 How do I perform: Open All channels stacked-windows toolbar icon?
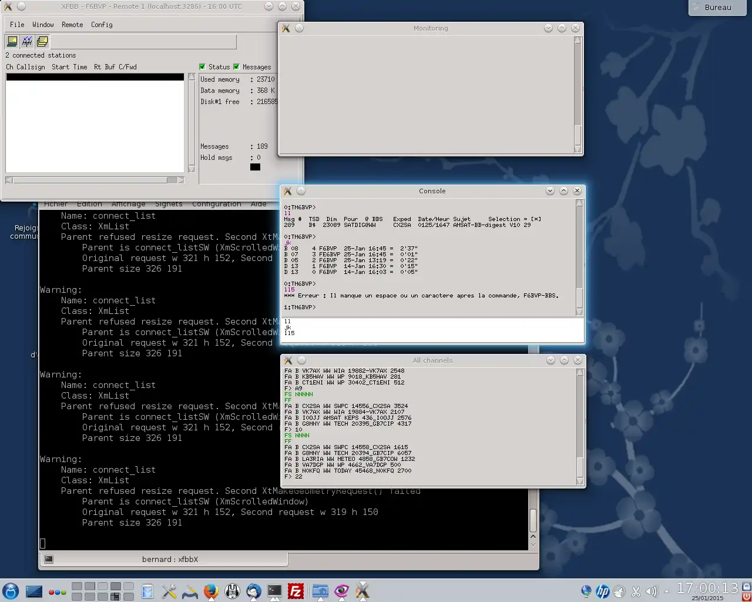tap(42, 41)
